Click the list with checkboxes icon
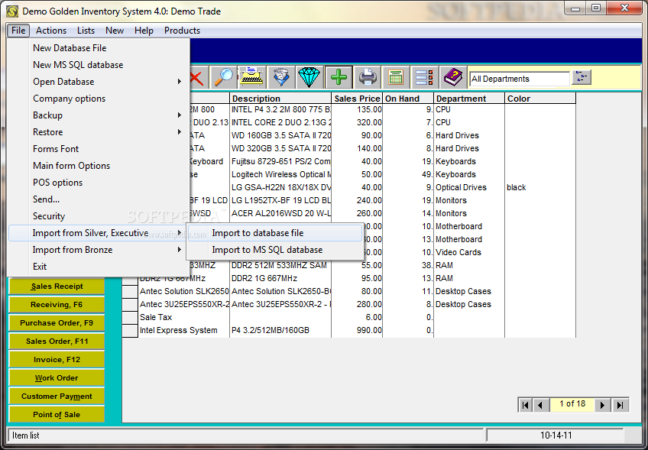Image resolution: width=648 pixels, height=450 pixels. point(424,77)
